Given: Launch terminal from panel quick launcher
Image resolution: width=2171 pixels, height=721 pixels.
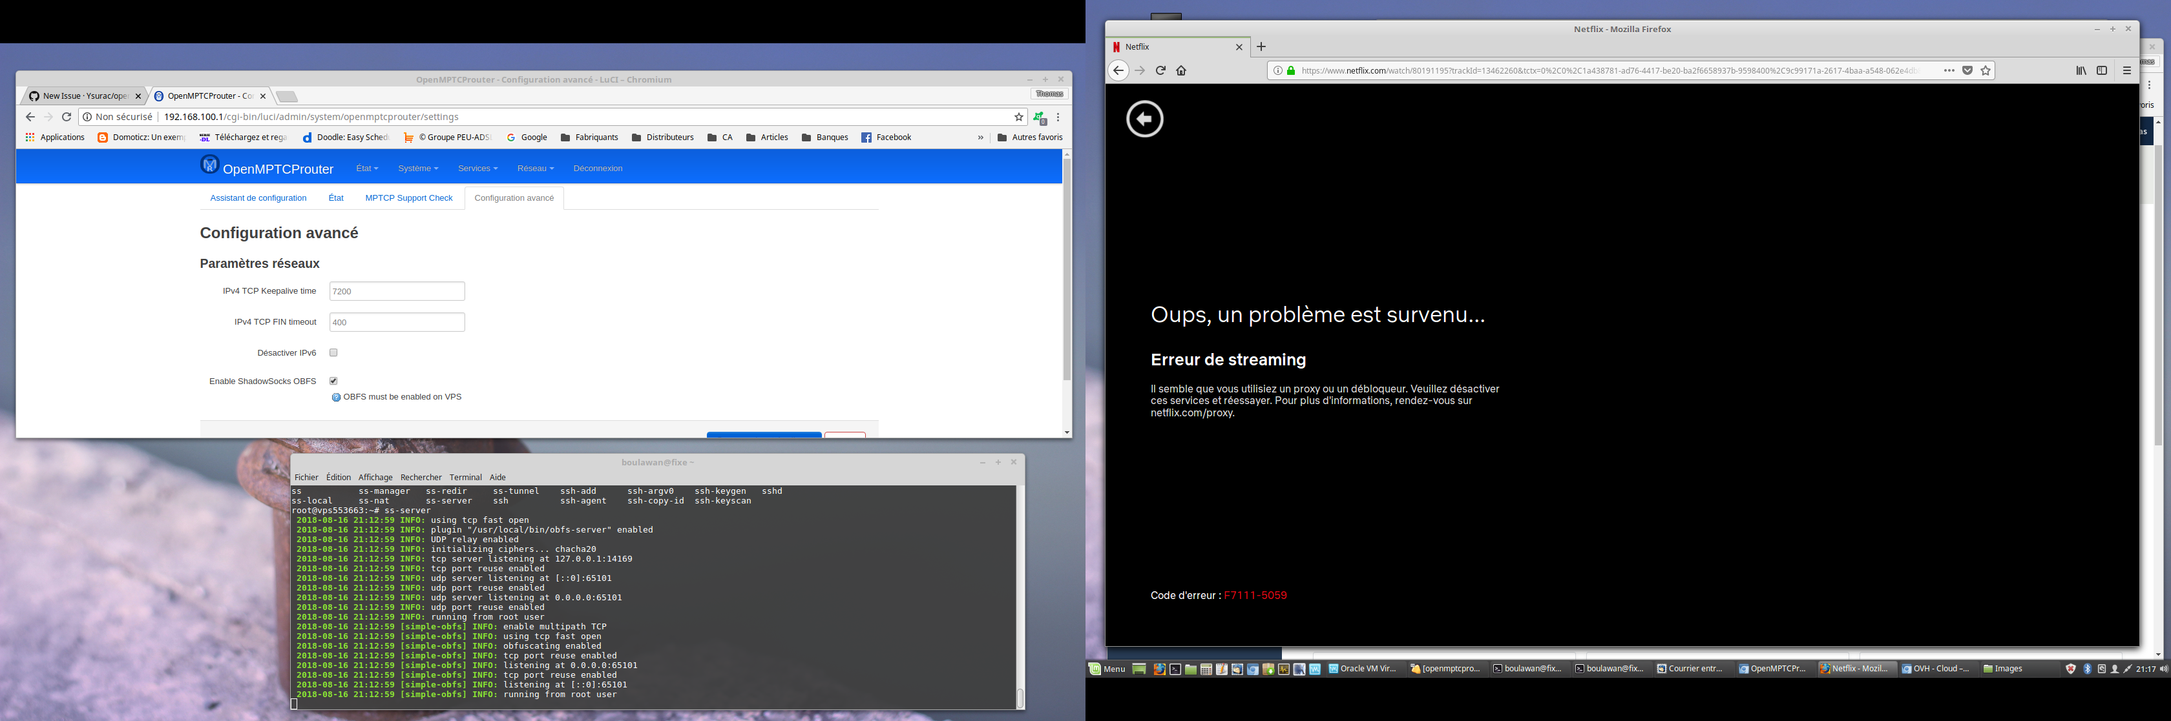Looking at the screenshot, I should (x=1175, y=669).
